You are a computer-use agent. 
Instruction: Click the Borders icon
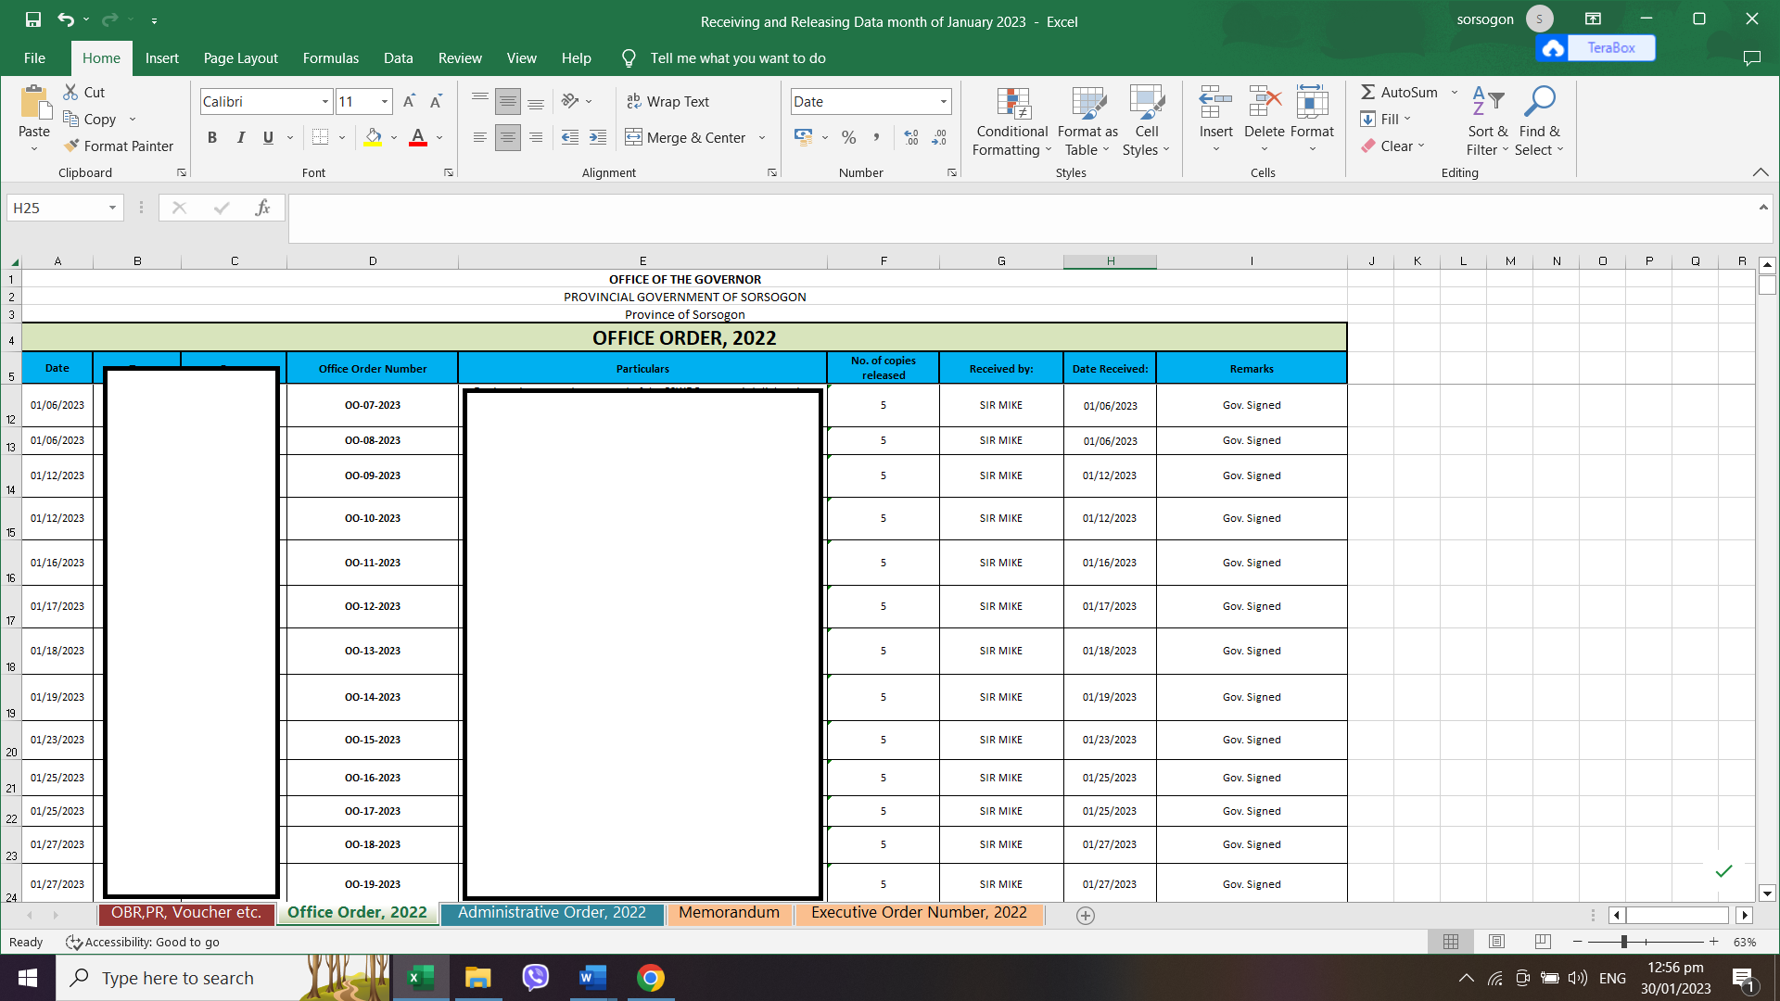[320, 137]
